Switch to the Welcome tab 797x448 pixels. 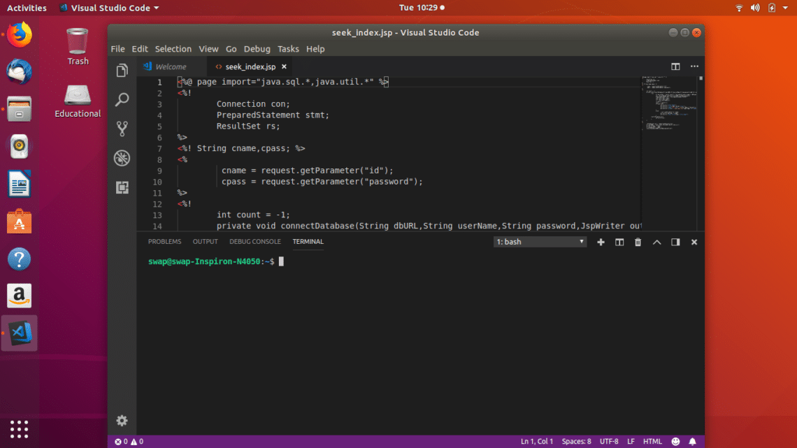click(x=172, y=66)
